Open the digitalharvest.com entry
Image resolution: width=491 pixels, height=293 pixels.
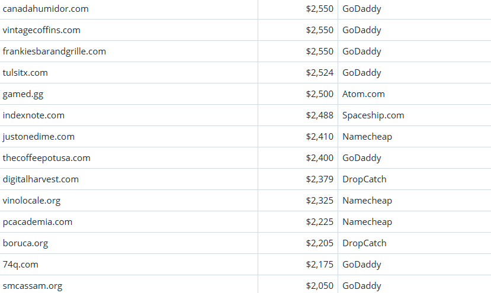pyautogui.click(x=40, y=179)
